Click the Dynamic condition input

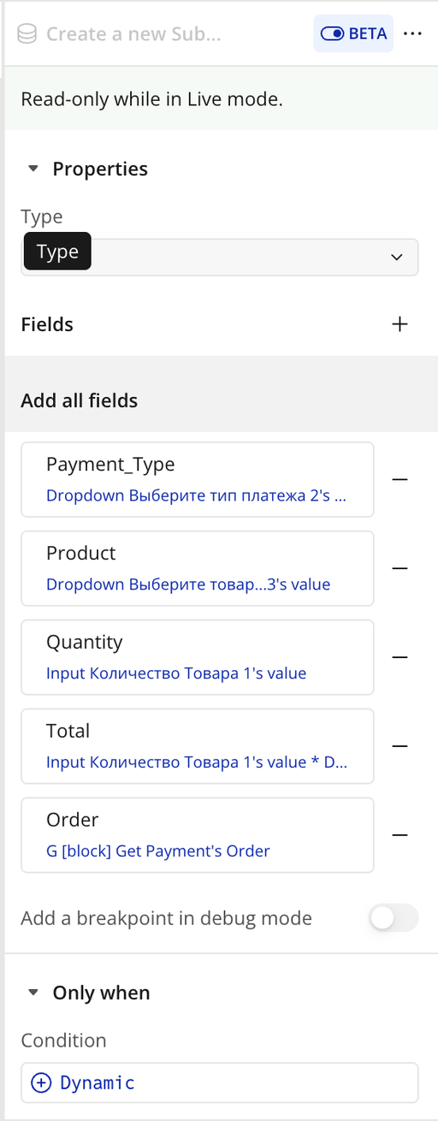pos(220,1082)
